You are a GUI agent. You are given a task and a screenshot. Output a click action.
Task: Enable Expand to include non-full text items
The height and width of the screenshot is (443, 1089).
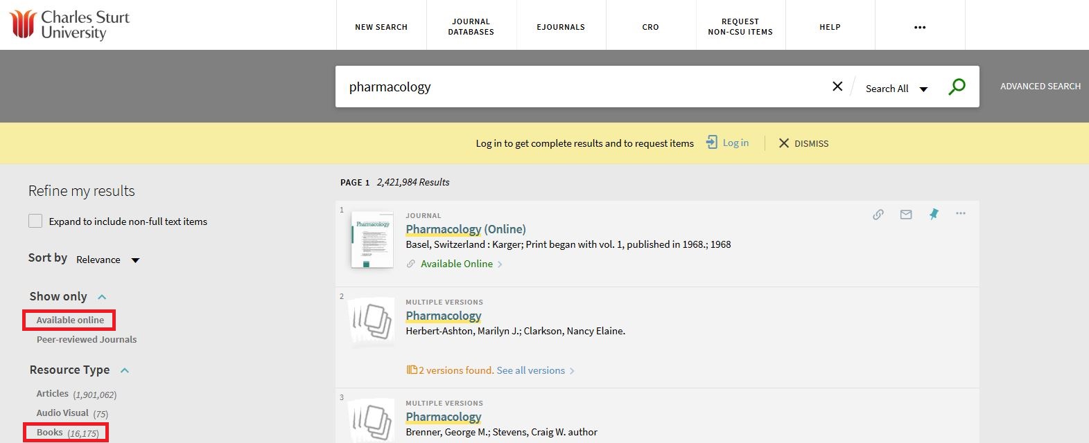click(35, 221)
